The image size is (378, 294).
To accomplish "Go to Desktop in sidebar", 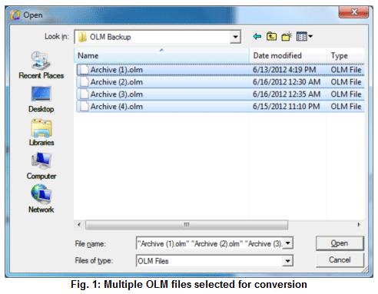I will (41, 99).
